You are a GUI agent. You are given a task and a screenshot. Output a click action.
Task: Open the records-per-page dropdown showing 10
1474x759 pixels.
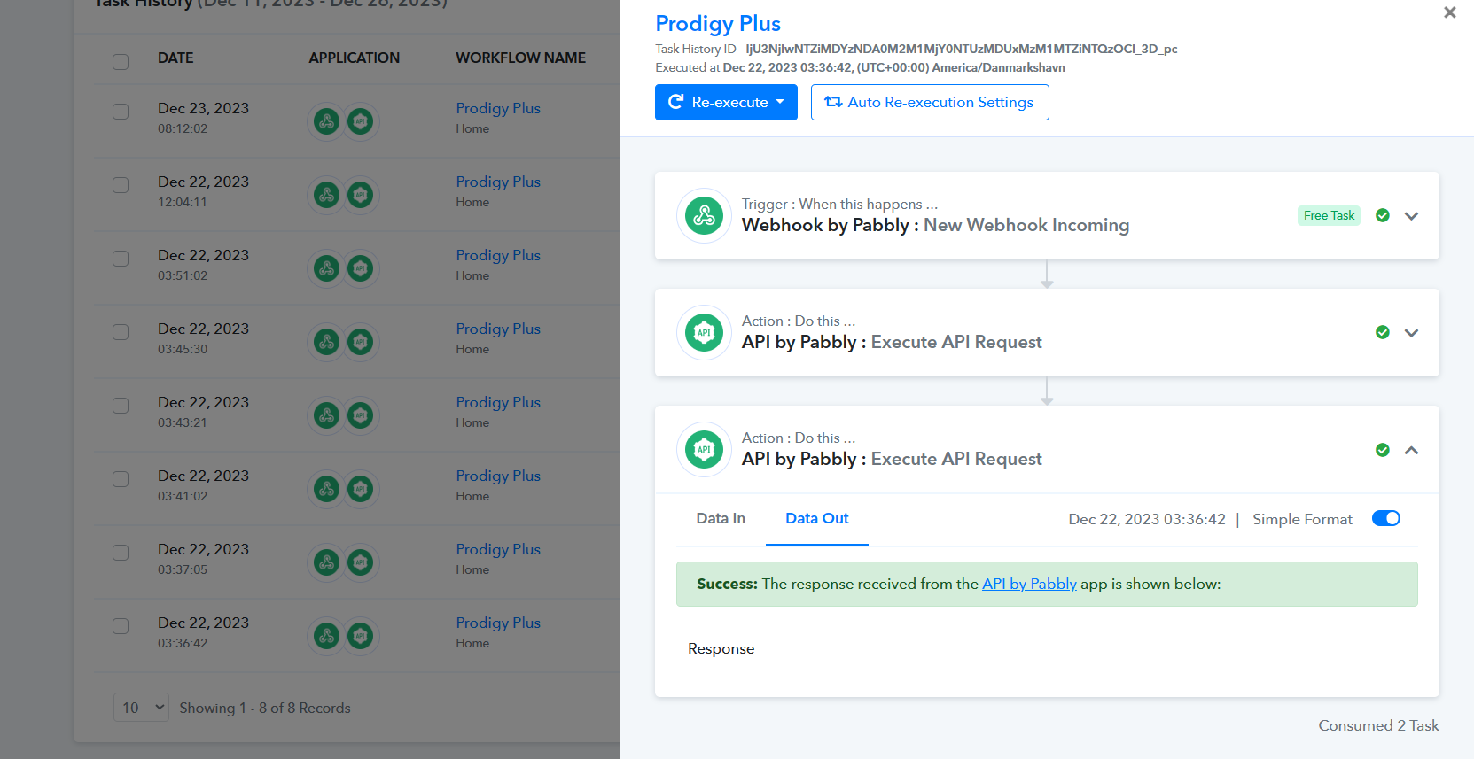141,707
